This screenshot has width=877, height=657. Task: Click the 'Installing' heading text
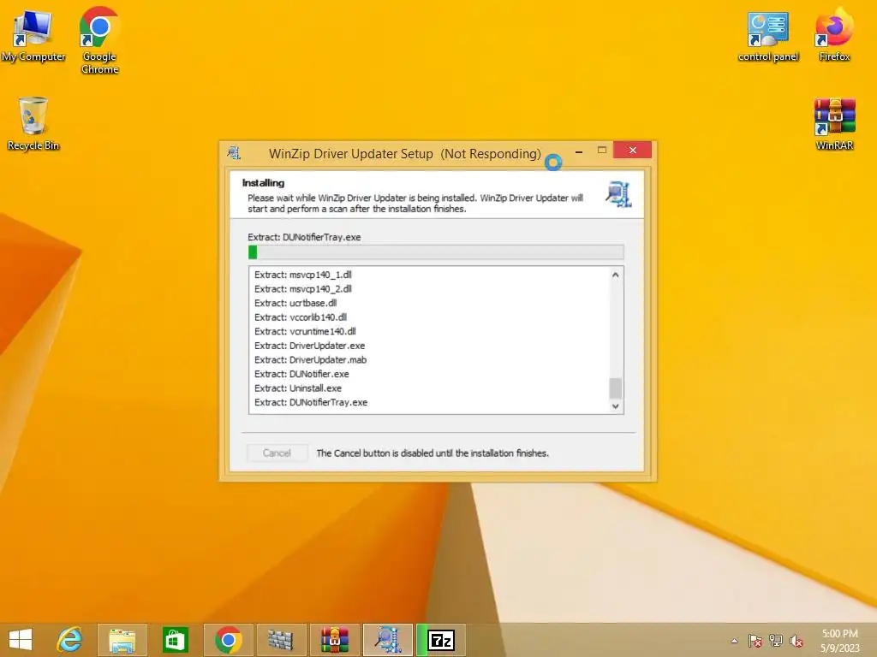point(263,183)
